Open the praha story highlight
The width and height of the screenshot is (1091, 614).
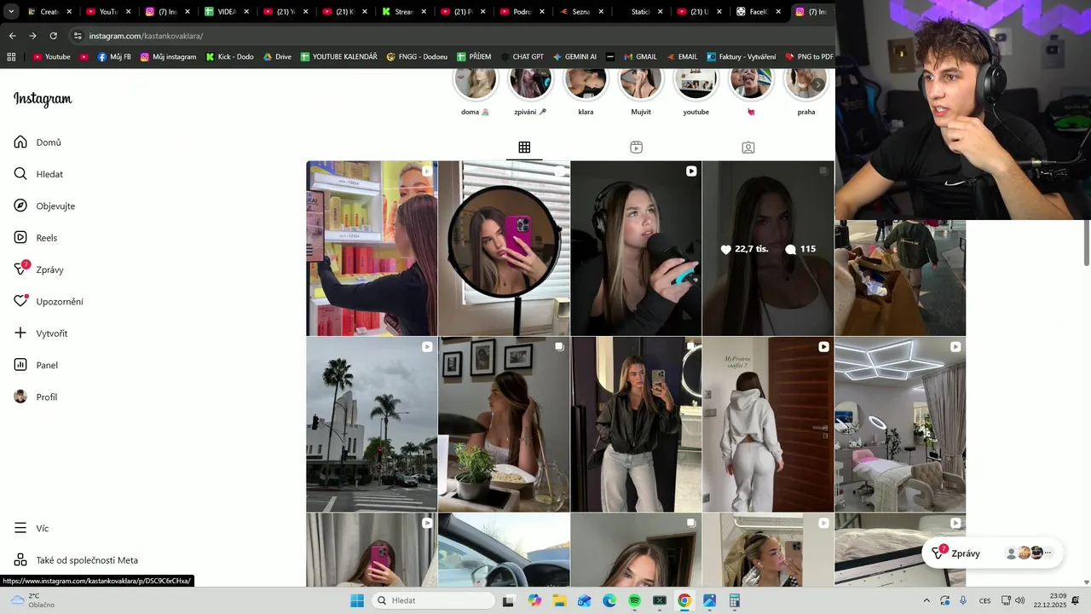[x=806, y=84]
